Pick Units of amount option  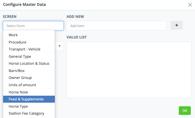pyautogui.click(x=22, y=85)
